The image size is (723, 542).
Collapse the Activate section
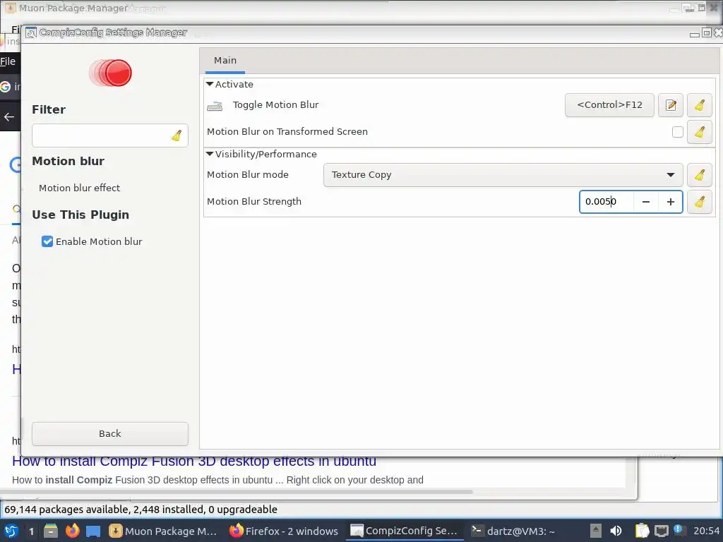tap(210, 85)
